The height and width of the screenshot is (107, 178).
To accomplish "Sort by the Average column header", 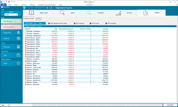I will pos(100,29).
